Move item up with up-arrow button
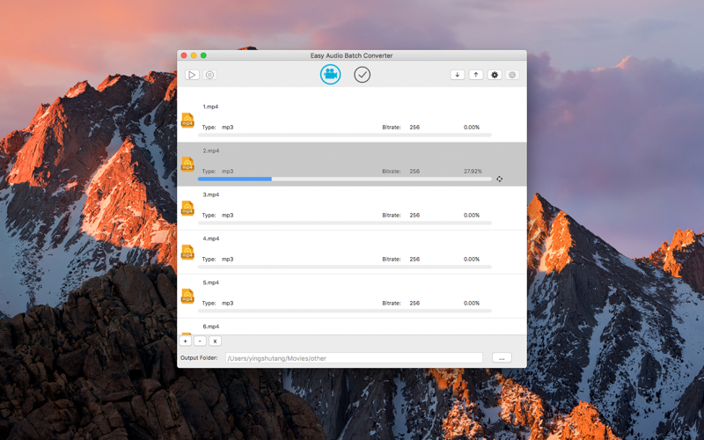Viewport: 704px width, 440px height. [476, 75]
